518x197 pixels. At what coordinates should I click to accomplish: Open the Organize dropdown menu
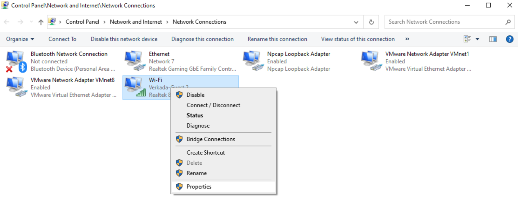click(20, 39)
